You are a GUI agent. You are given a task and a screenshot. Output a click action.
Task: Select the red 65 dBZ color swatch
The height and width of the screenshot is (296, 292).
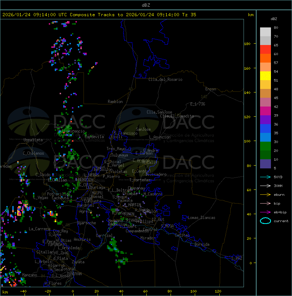[x=265, y=49]
